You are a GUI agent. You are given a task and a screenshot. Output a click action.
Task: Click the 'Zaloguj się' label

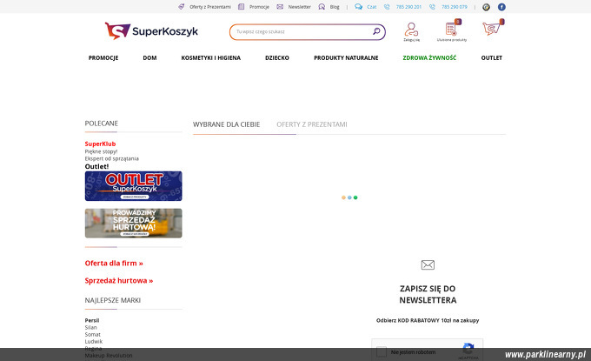[x=411, y=40]
